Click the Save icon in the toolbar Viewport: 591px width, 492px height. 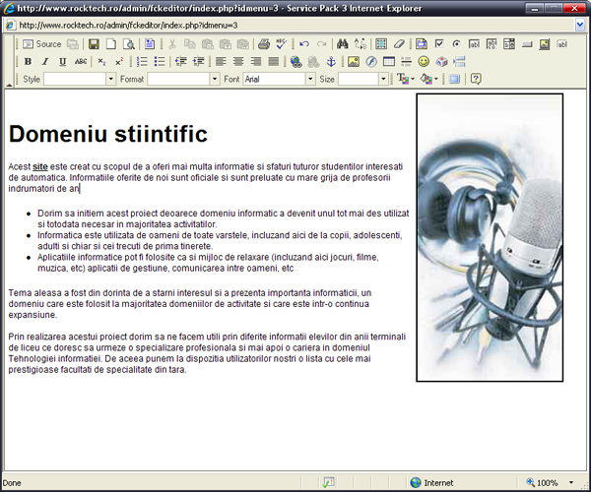(94, 44)
